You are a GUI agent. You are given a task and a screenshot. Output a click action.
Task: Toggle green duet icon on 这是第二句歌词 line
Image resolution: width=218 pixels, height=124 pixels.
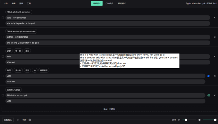(x=209, y=95)
